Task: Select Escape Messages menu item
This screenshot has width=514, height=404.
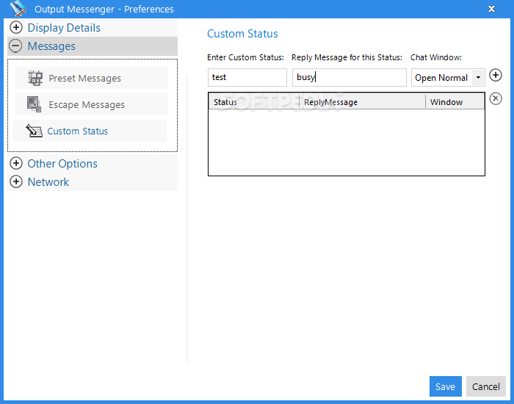Action: [87, 105]
